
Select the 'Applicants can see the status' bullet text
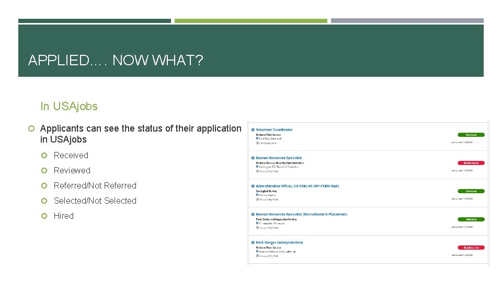tap(141, 134)
